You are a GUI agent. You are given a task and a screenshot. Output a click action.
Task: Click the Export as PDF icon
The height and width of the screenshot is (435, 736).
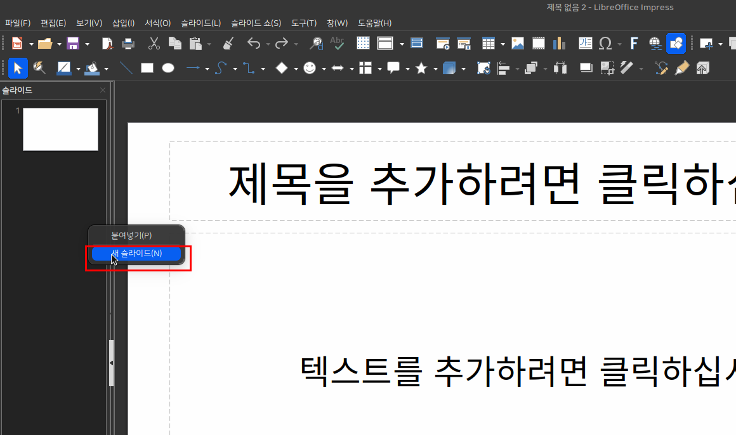point(108,44)
